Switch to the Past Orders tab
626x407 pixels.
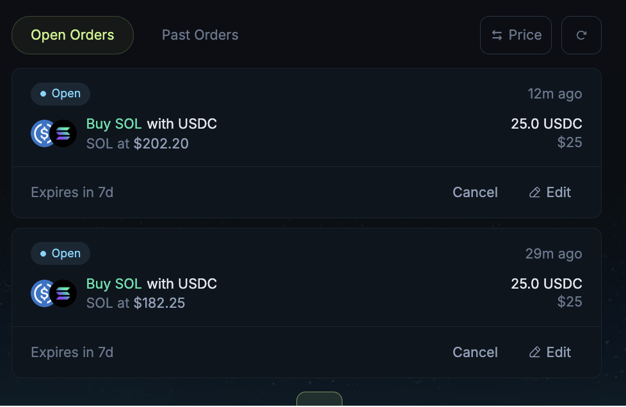pos(200,35)
